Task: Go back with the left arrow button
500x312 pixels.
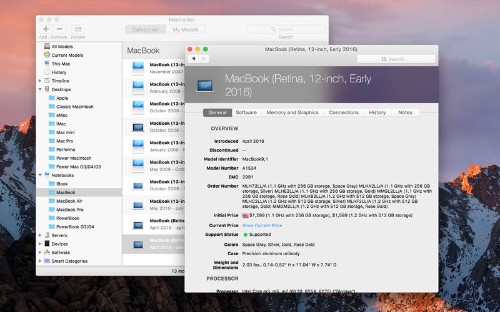Action: point(193,59)
